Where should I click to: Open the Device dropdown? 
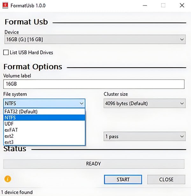pos(95,39)
